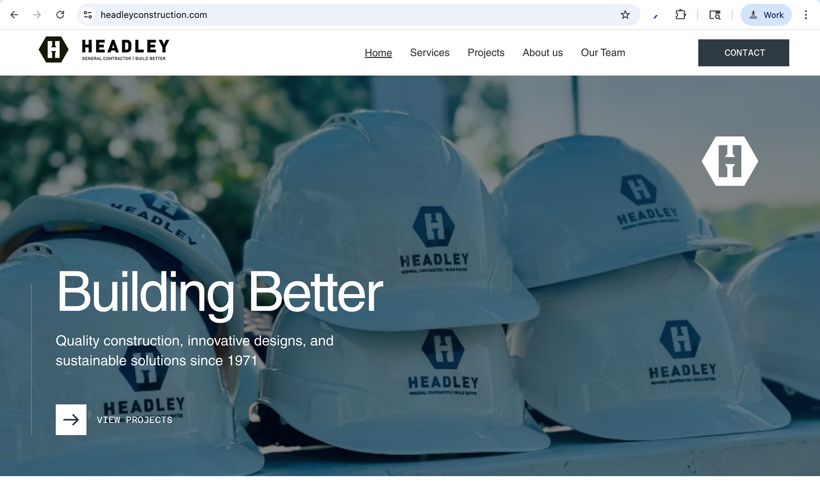Image resolution: width=820 pixels, height=486 pixels.
Task: Open the Services nav item
Action: [x=430, y=52]
